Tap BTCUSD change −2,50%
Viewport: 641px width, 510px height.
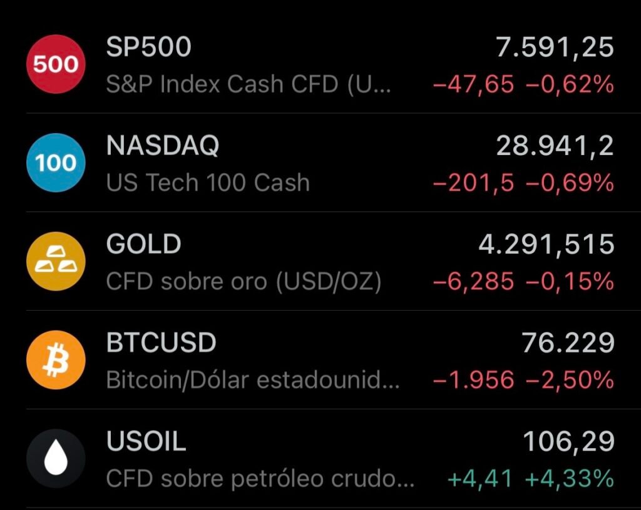pos(570,380)
